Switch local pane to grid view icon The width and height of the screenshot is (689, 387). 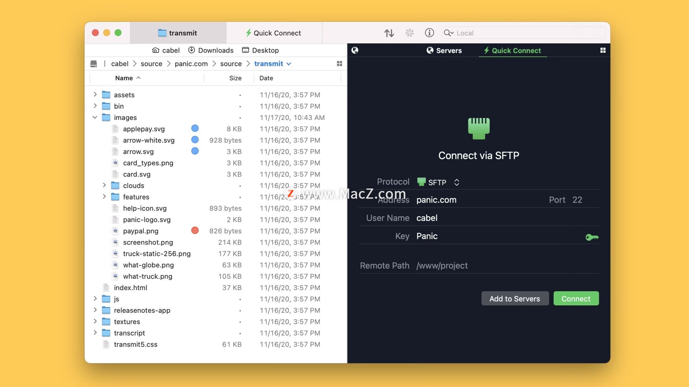[339, 64]
